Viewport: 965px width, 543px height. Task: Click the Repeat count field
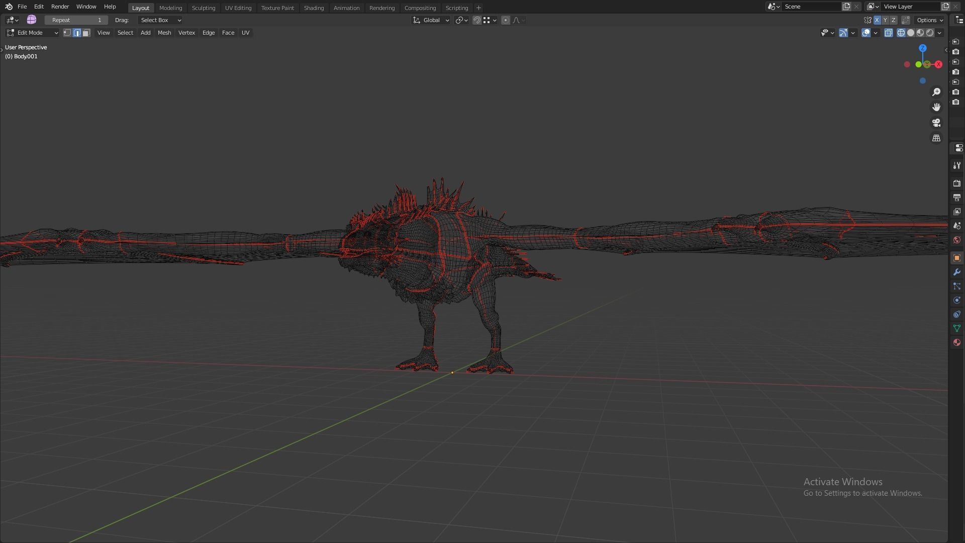pos(76,20)
